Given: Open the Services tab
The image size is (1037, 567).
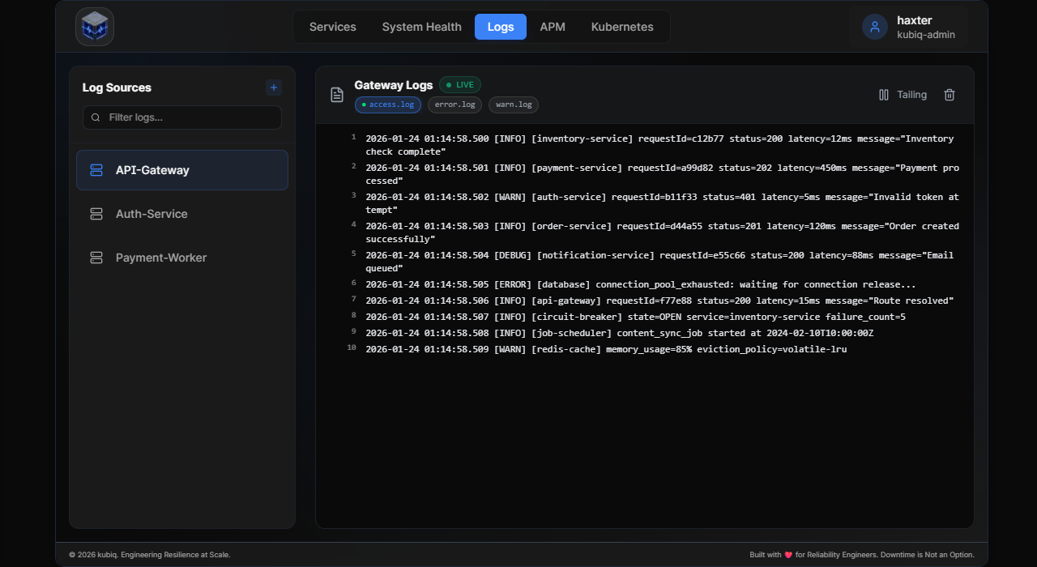Looking at the screenshot, I should [x=333, y=27].
